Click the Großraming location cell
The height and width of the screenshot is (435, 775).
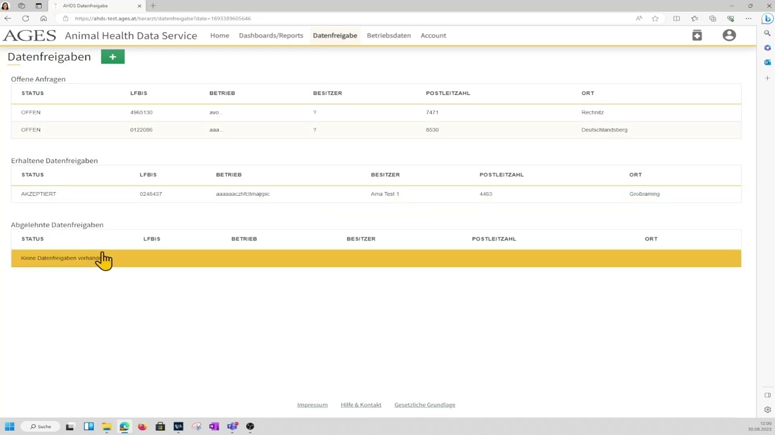click(x=644, y=194)
